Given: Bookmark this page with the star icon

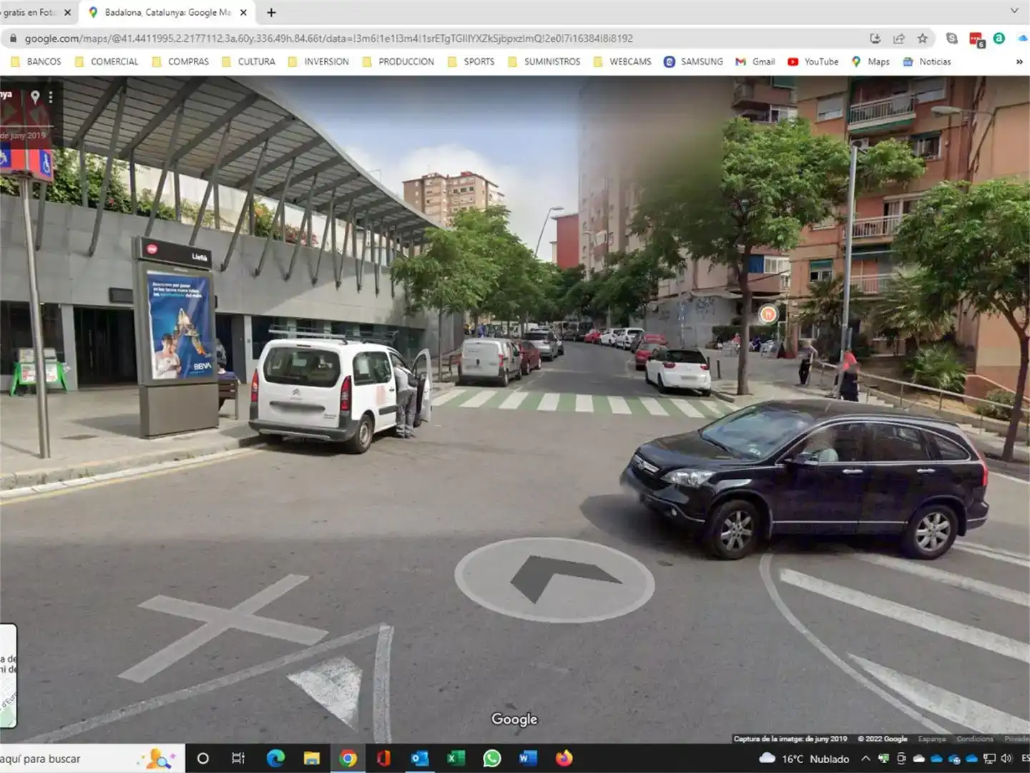Looking at the screenshot, I should 923,39.
